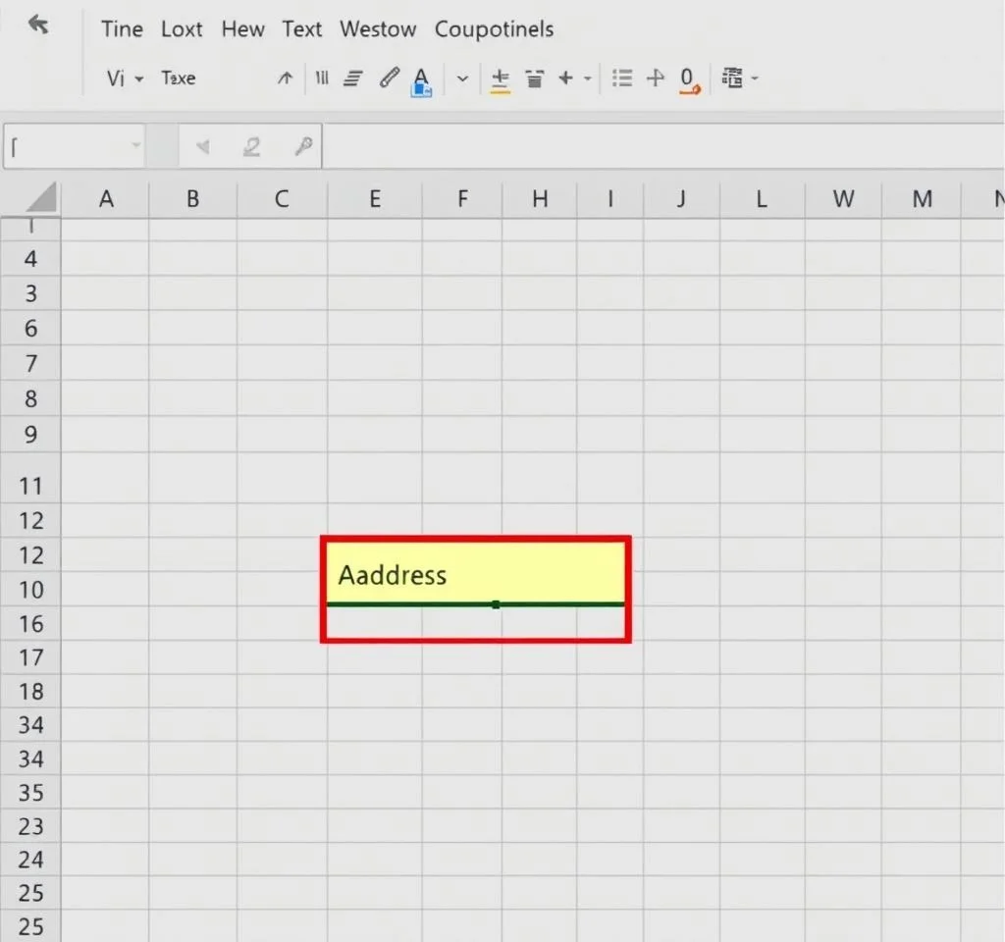The height and width of the screenshot is (942, 1005).
Task: Open the Tine menu
Action: [122, 29]
